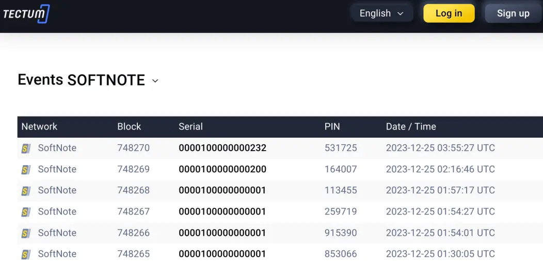Click timestamp 2023-12-25 01:54:27 UTC
543x261 pixels.
click(x=440, y=211)
